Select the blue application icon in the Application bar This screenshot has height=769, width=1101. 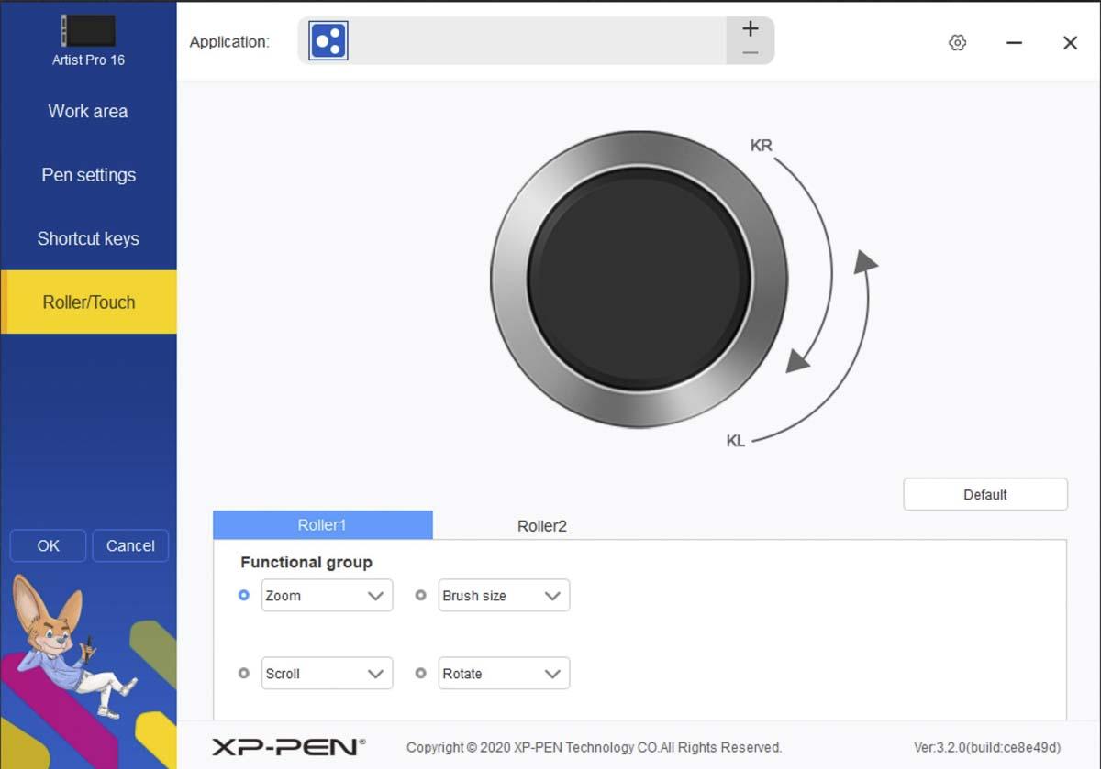click(x=328, y=41)
